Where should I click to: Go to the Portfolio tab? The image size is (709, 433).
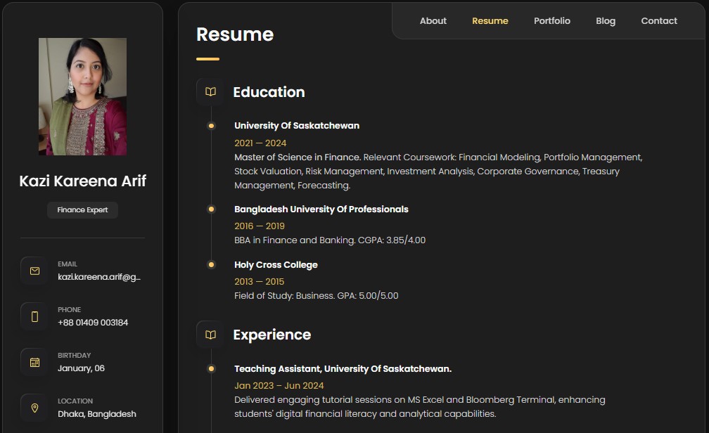coord(551,21)
